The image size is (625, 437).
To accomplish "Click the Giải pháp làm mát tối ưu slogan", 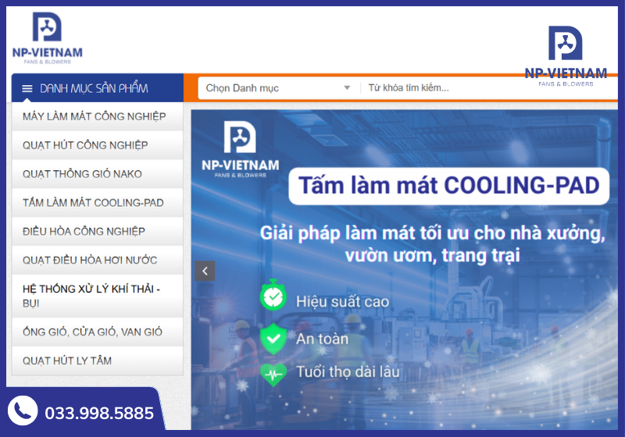I will click(433, 244).
